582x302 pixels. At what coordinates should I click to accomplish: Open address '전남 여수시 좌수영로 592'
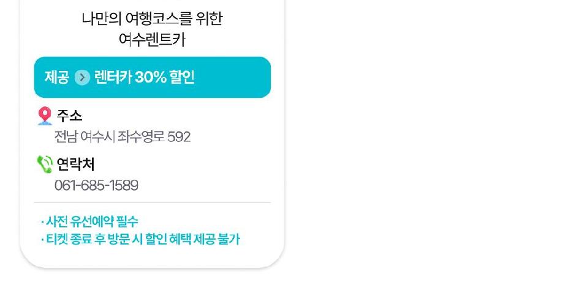coord(123,137)
